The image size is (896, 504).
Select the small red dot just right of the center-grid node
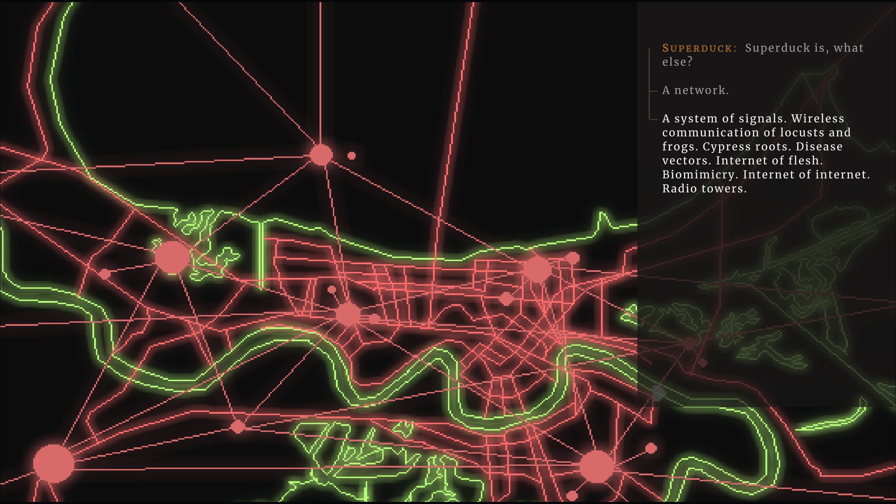[374, 318]
